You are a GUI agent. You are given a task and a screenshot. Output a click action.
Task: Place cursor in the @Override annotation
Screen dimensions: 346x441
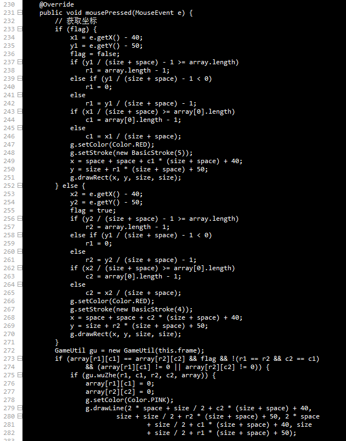pyautogui.click(x=56, y=4)
